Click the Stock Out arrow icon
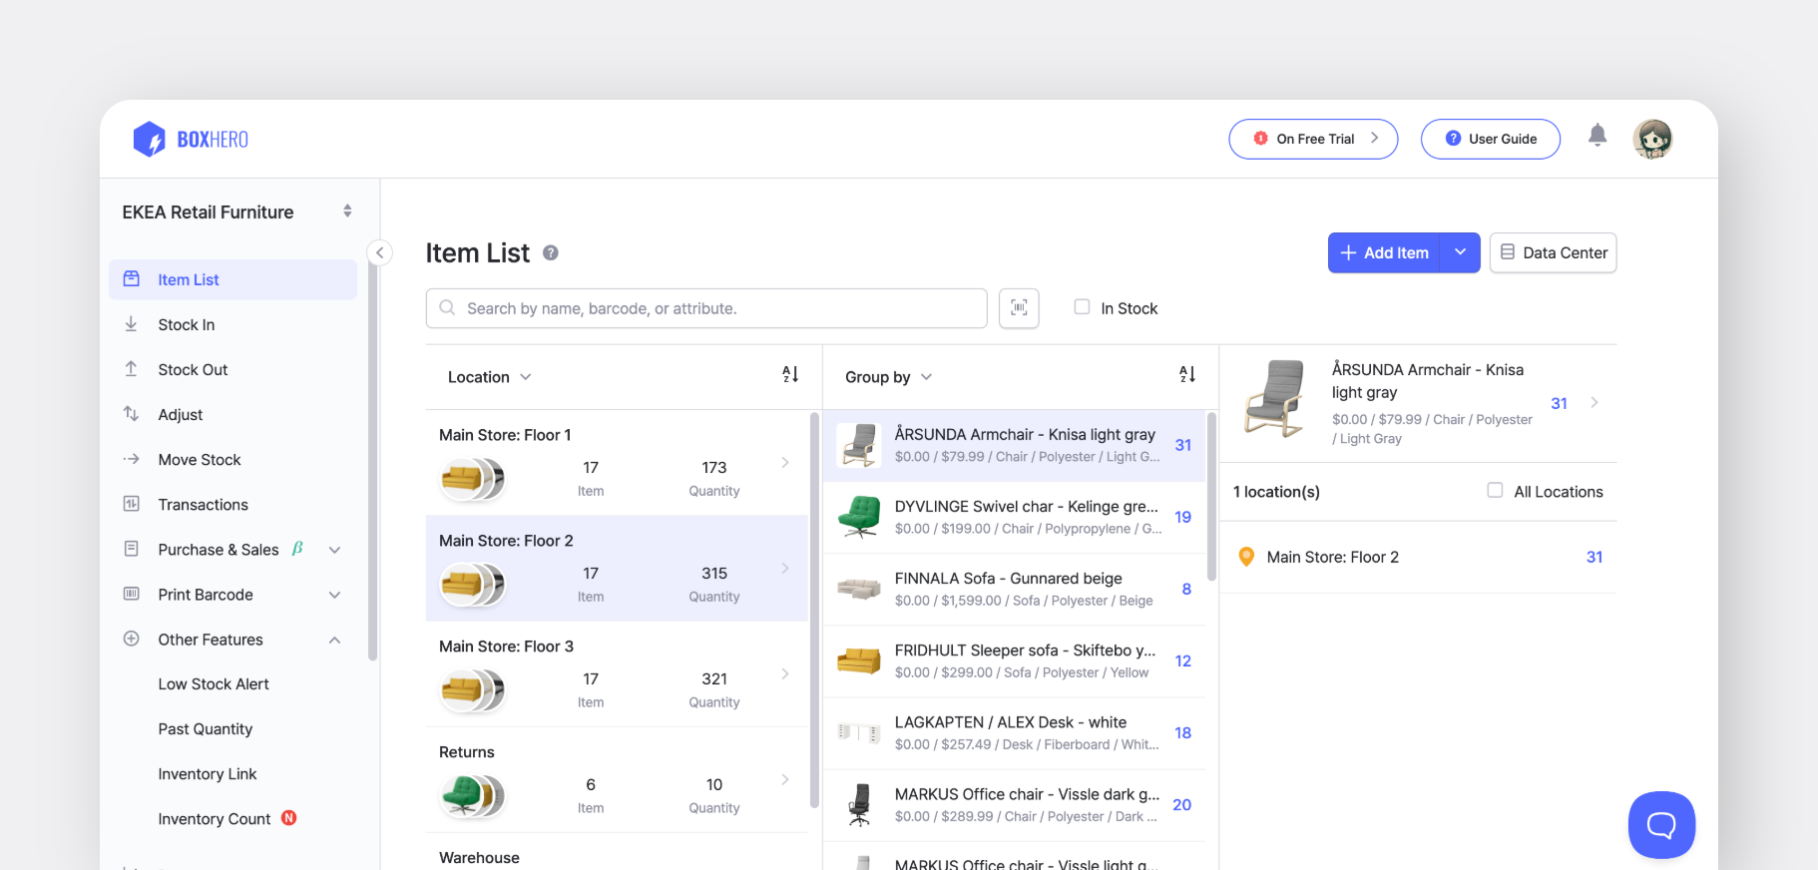 131,369
